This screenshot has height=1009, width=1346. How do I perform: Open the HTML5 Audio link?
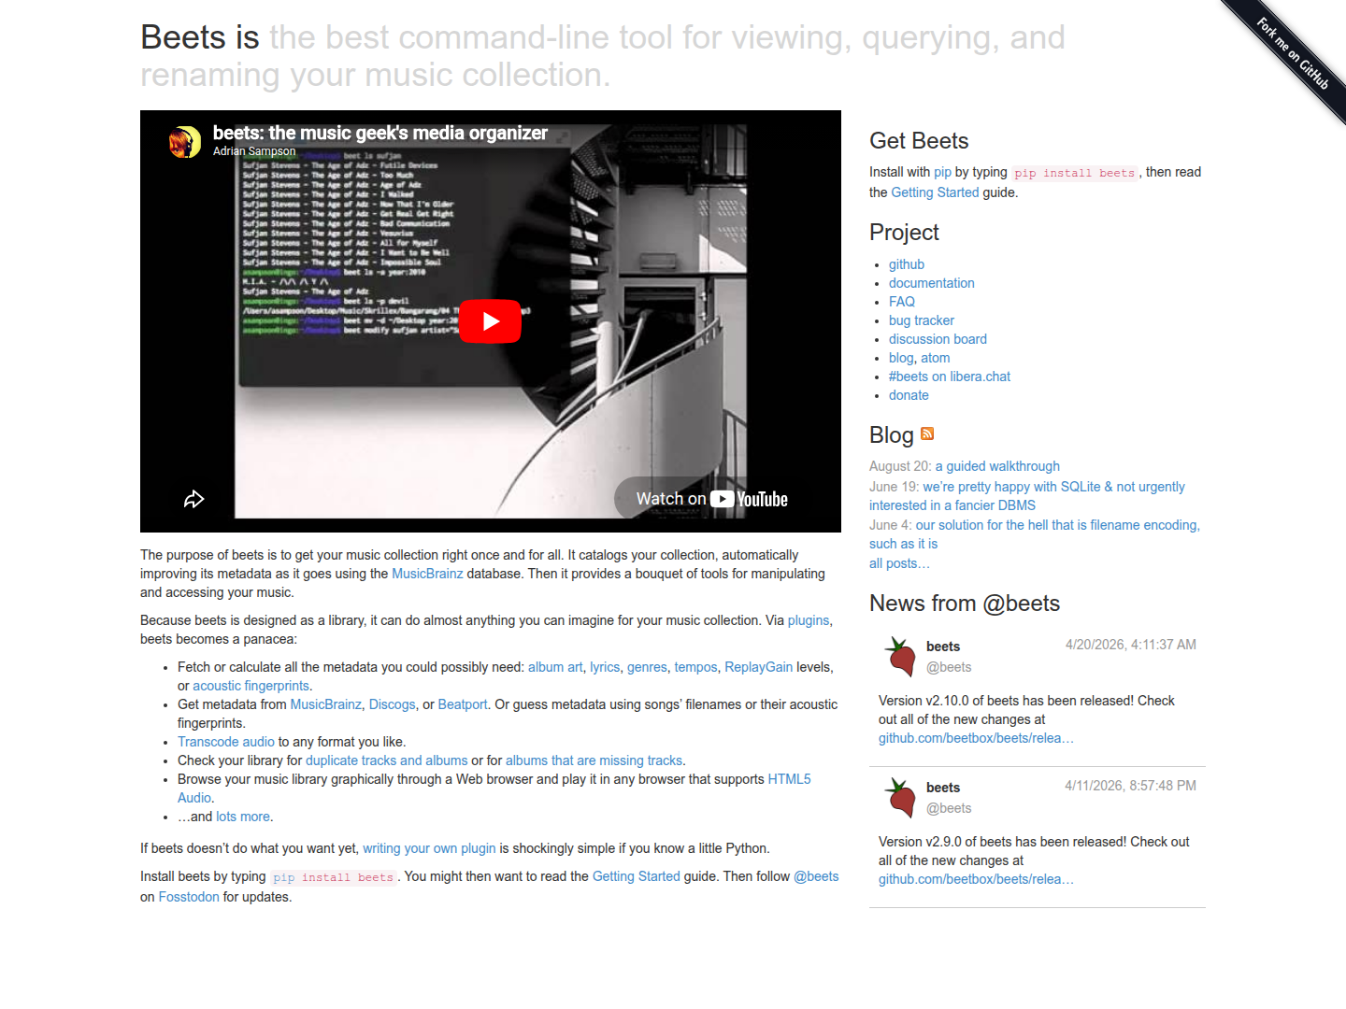(789, 779)
